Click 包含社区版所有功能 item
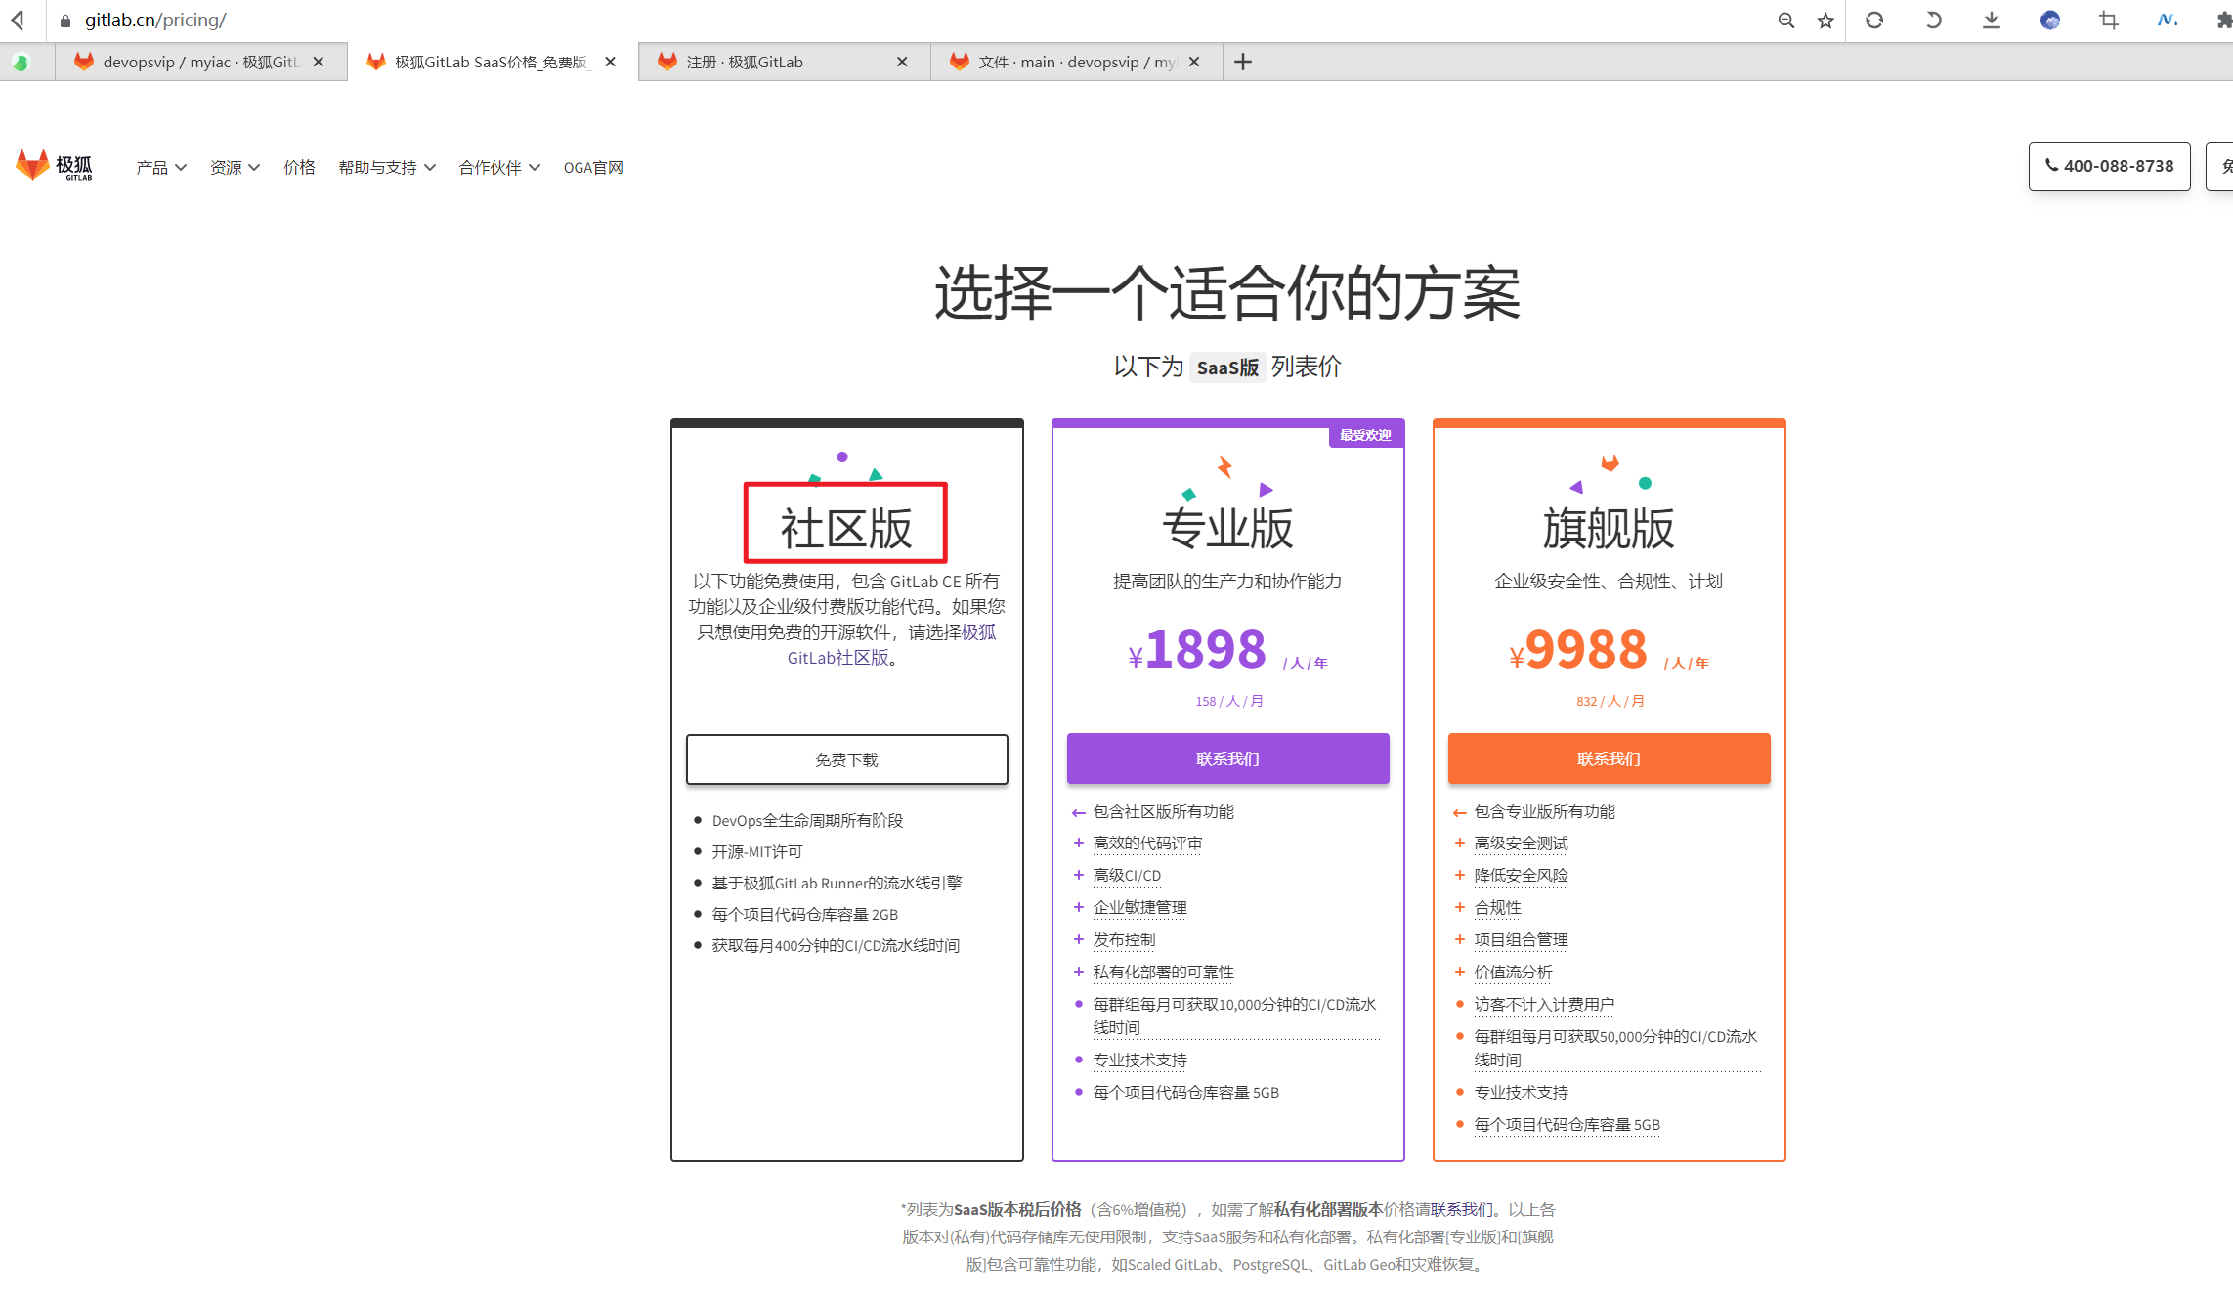Image resolution: width=2233 pixels, height=1299 pixels. (x=1163, y=812)
